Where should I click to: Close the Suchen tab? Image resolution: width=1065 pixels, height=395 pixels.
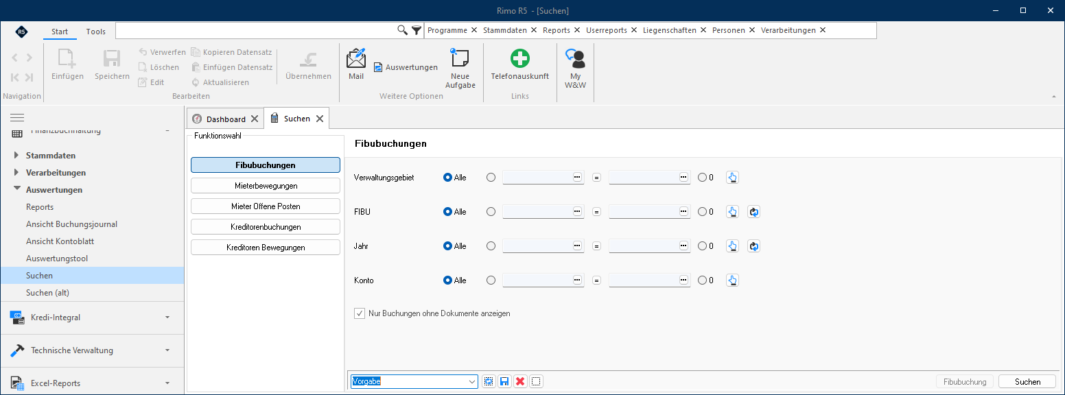coord(319,119)
